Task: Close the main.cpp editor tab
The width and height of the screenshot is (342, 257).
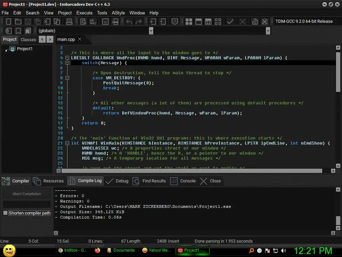Action: click(x=79, y=39)
